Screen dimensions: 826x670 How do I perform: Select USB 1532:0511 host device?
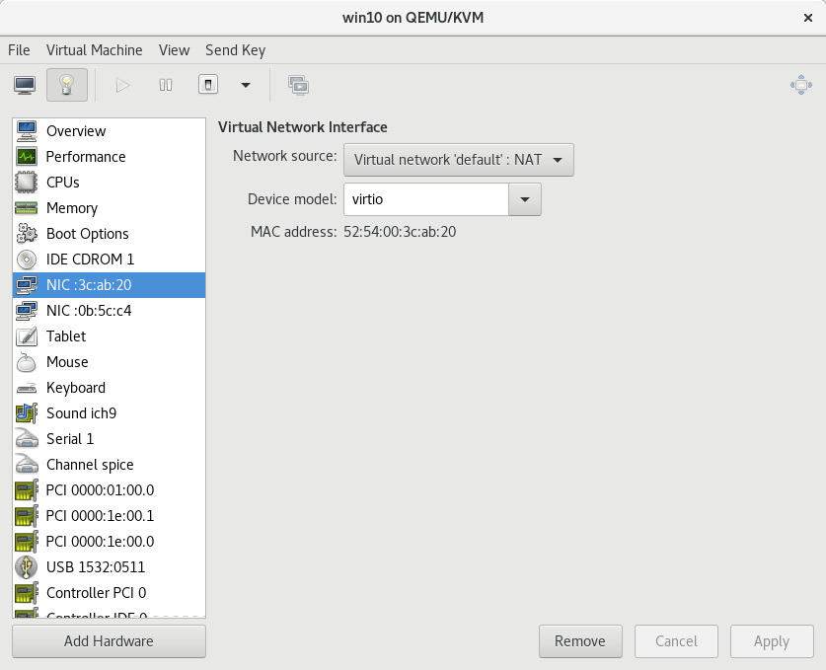109,567
